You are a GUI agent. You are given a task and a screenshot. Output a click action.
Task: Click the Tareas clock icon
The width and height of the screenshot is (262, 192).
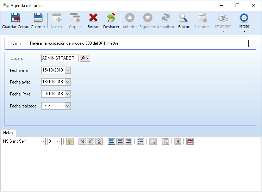tap(244, 18)
